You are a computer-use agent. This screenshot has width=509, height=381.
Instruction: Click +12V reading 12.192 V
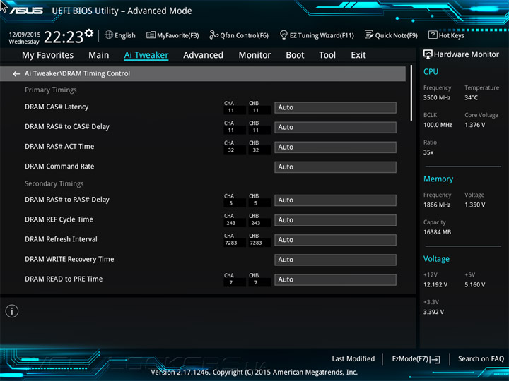point(435,284)
